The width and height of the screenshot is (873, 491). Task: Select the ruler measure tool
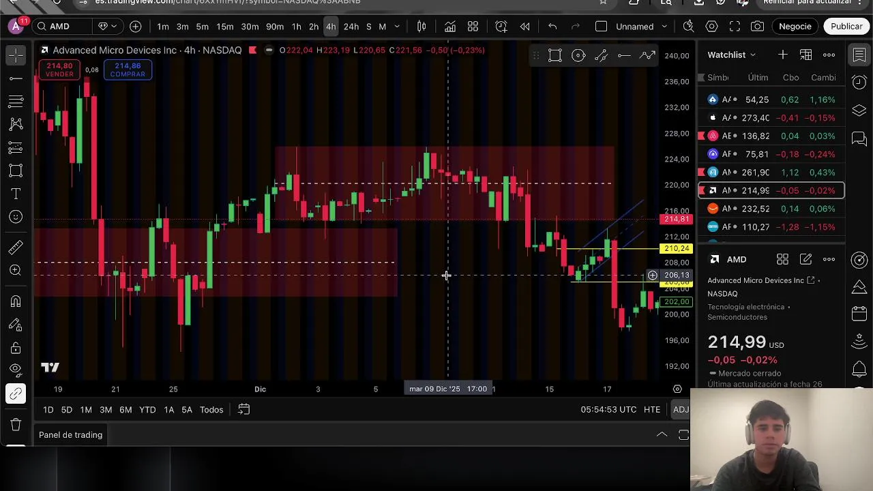point(16,247)
